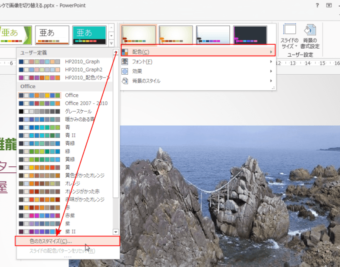Click the color list scroll down arrow
340x267 pixels.
pos(116,232)
